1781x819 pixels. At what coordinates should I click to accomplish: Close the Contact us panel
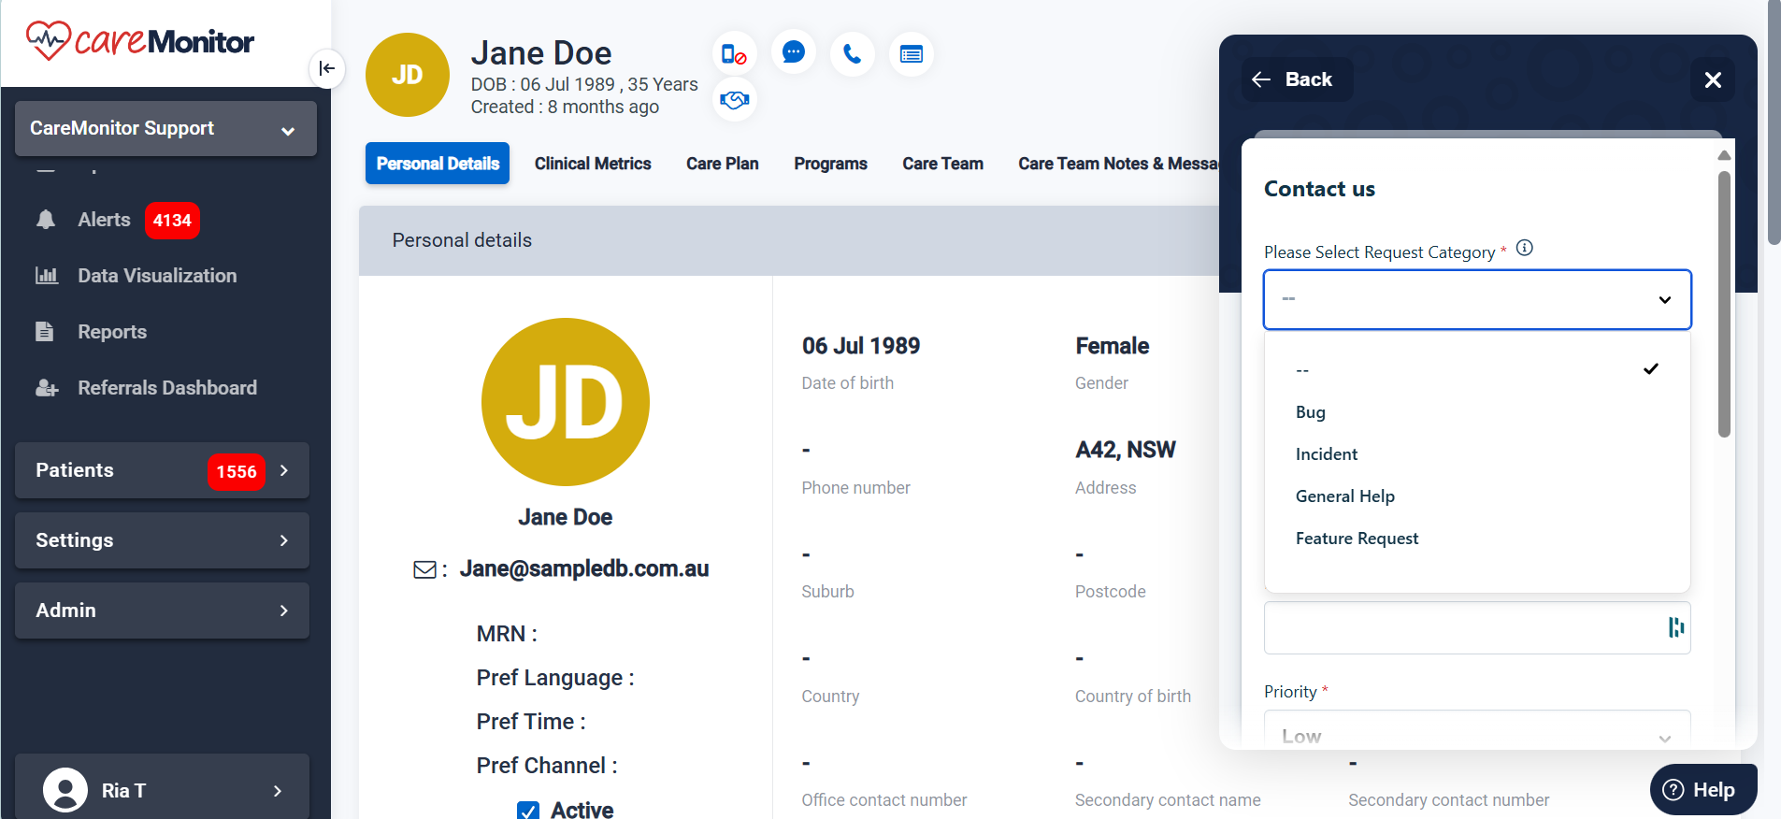pos(1713,79)
